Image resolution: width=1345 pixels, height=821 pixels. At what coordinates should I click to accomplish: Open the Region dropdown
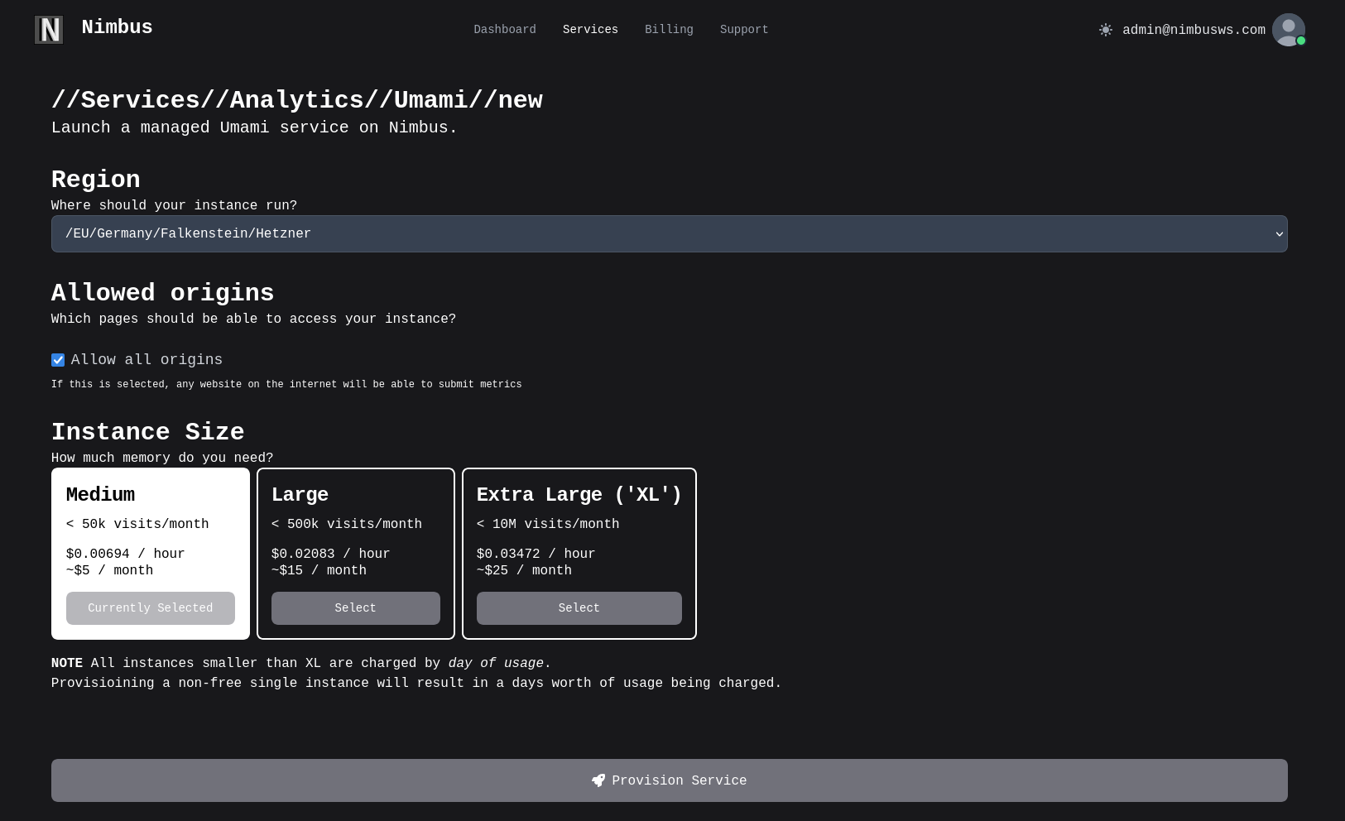coord(669,233)
